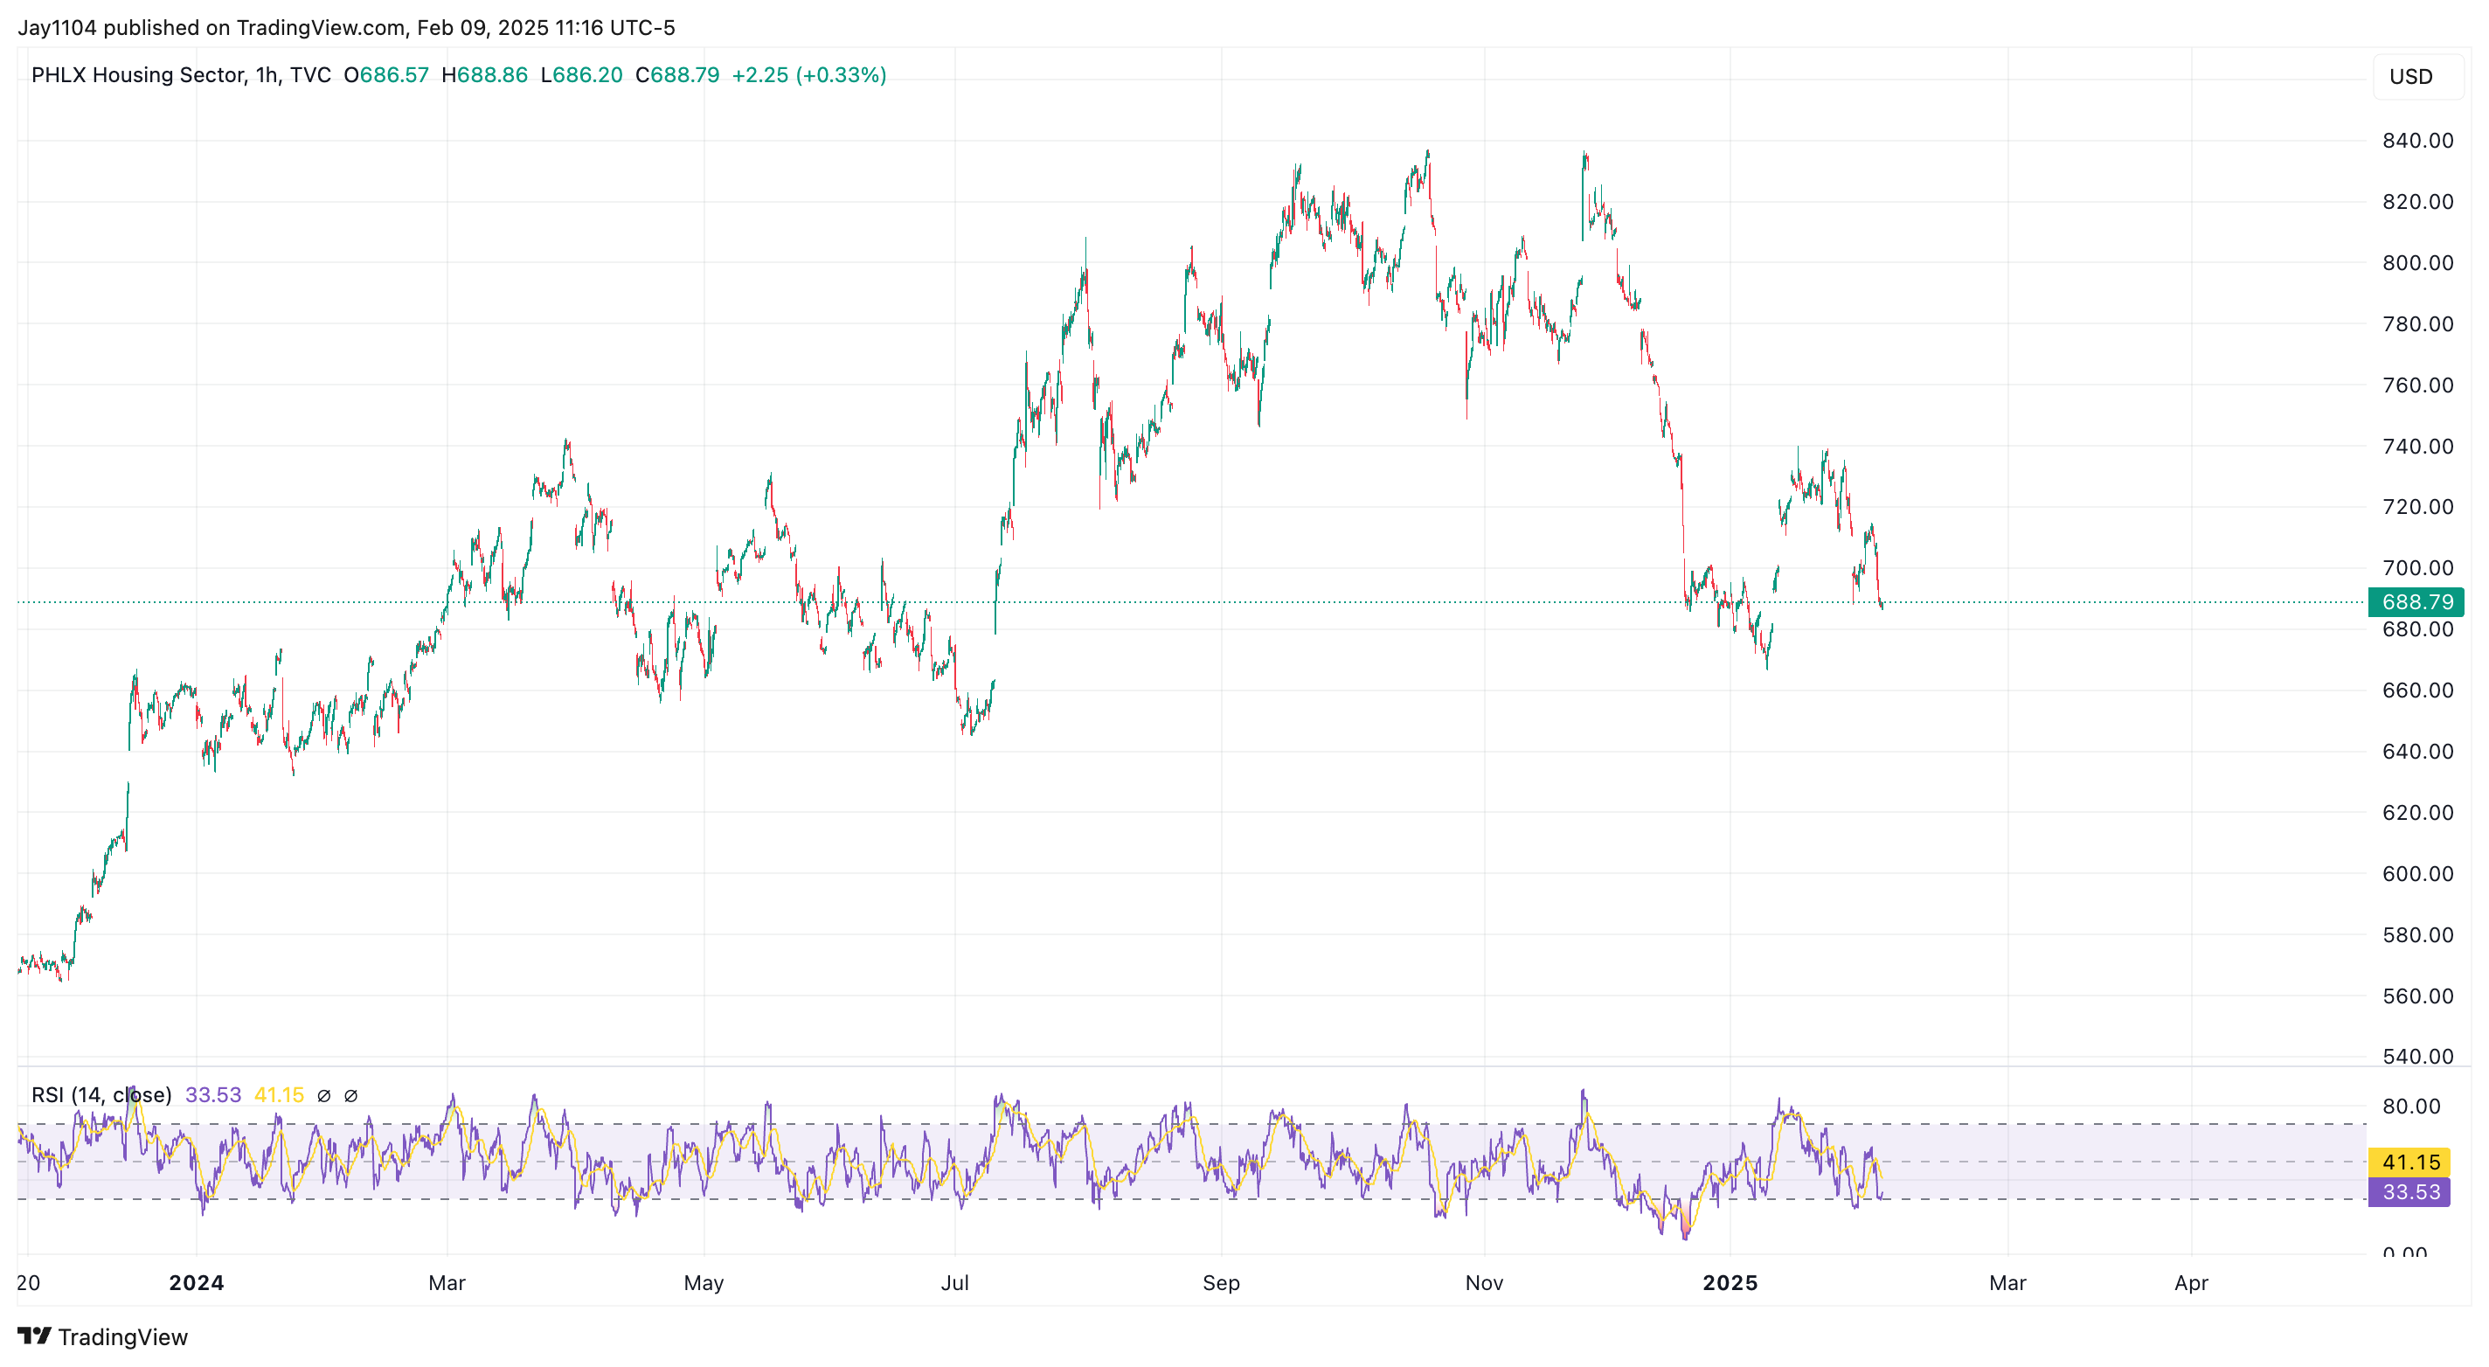The width and height of the screenshot is (2489, 1367).
Task: Click the Sep time axis label
Action: coord(1221,1283)
